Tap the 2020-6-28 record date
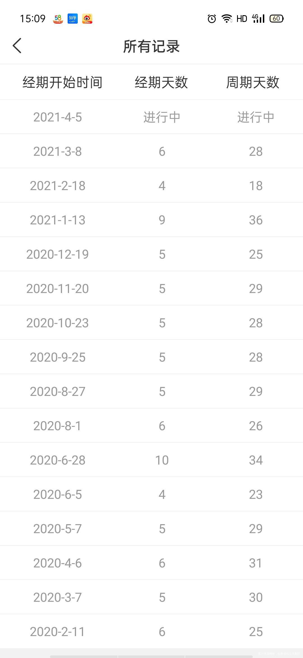The image size is (303, 658). [x=58, y=460]
